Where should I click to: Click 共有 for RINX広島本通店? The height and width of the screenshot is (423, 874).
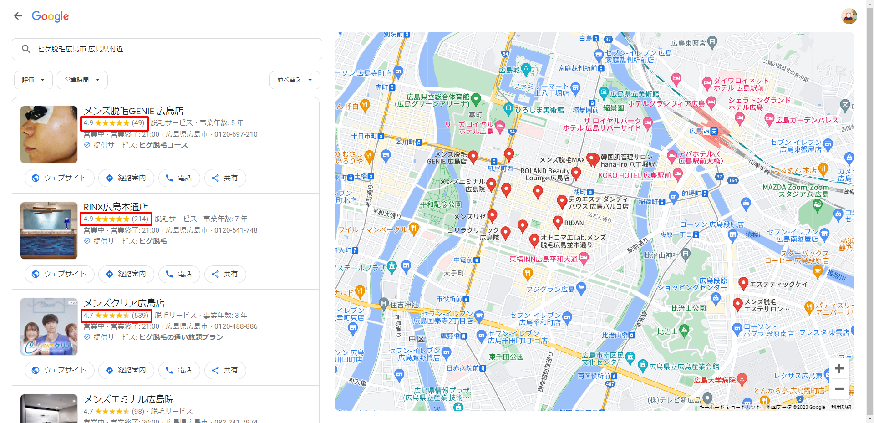point(225,274)
